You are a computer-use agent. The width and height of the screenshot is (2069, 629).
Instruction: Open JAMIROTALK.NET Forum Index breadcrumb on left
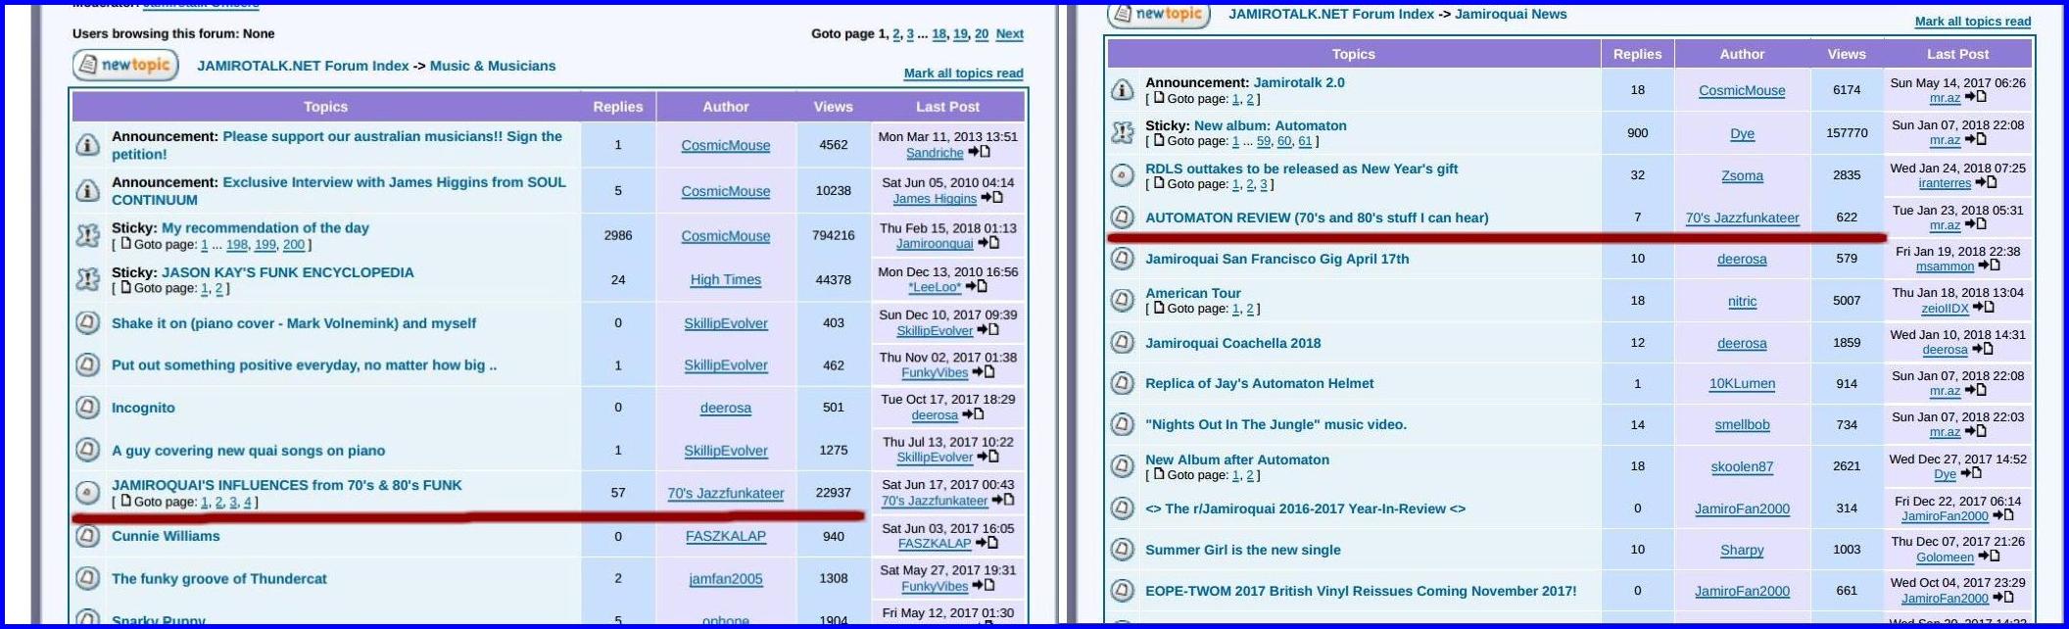pyautogui.click(x=303, y=66)
